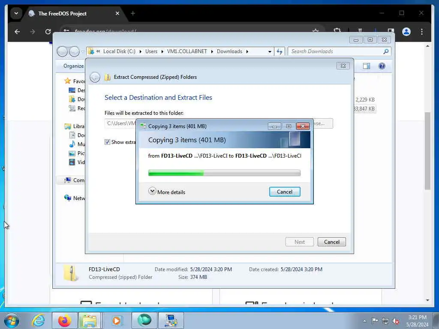Expand the arrow after Users breadcrumb
The height and width of the screenshot is (329, 439).
162,51
